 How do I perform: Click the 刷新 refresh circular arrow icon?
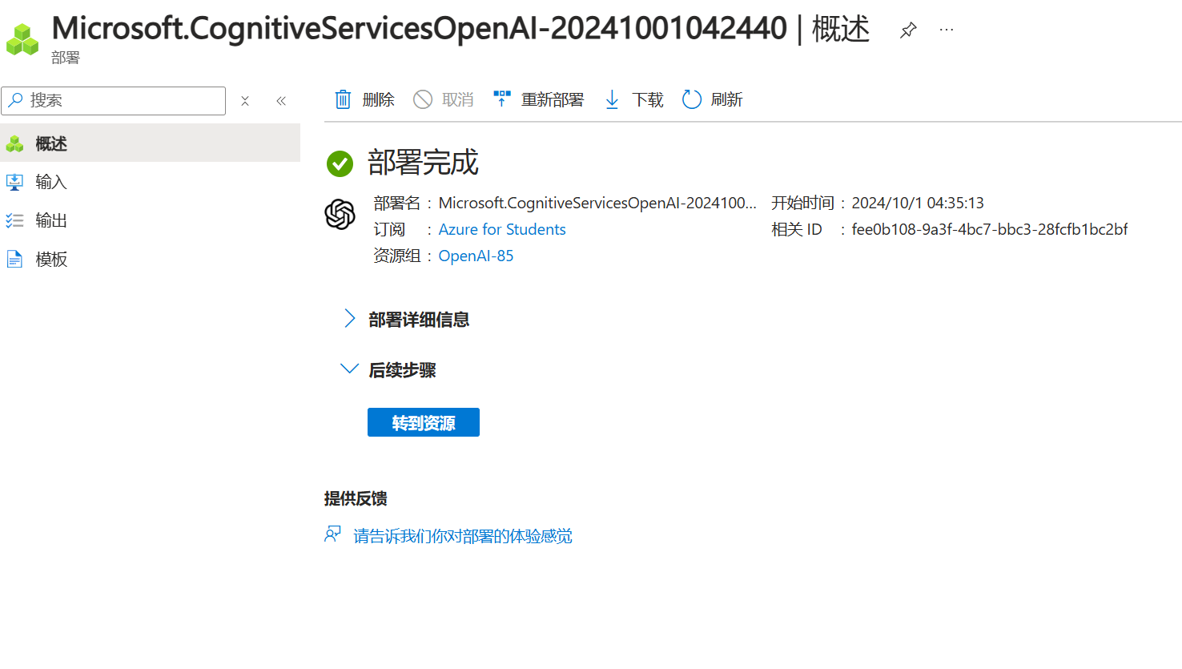pyautogui.click(x=692, y=99)
